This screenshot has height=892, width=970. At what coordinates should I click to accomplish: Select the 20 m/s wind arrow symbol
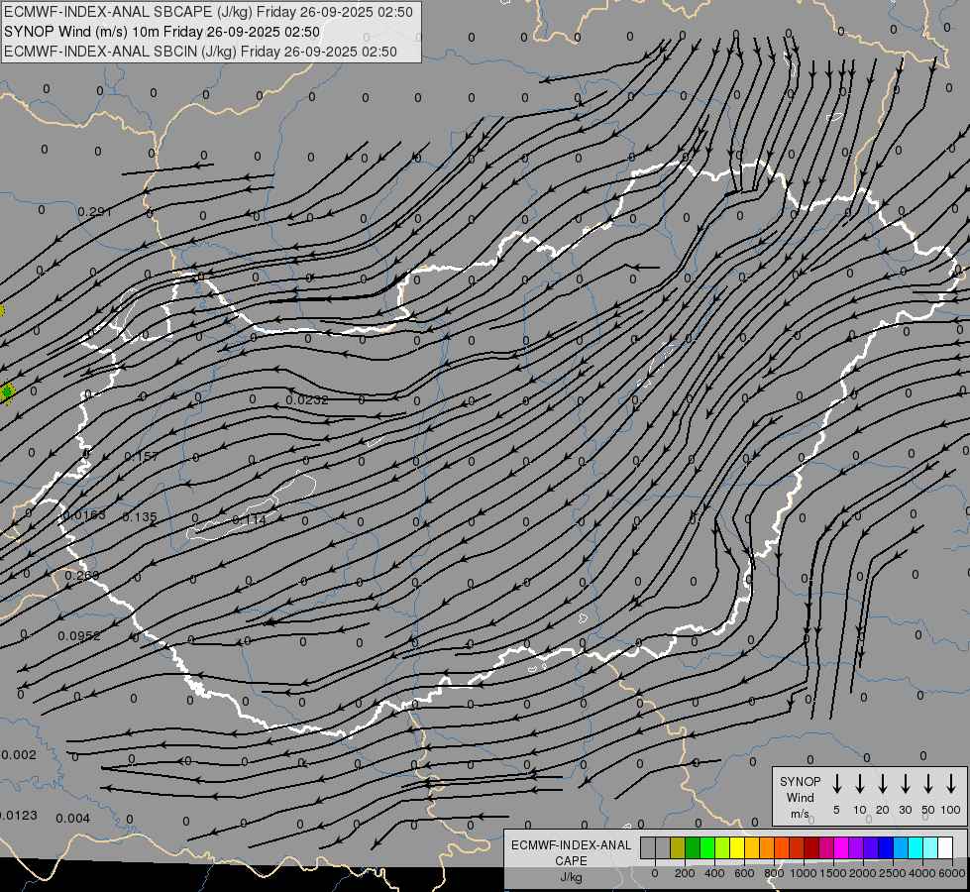(x=882, y=784)
